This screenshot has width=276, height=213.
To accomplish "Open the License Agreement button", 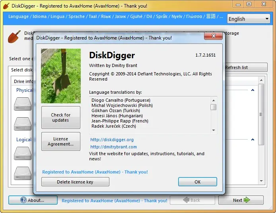I will pos(61,141).
